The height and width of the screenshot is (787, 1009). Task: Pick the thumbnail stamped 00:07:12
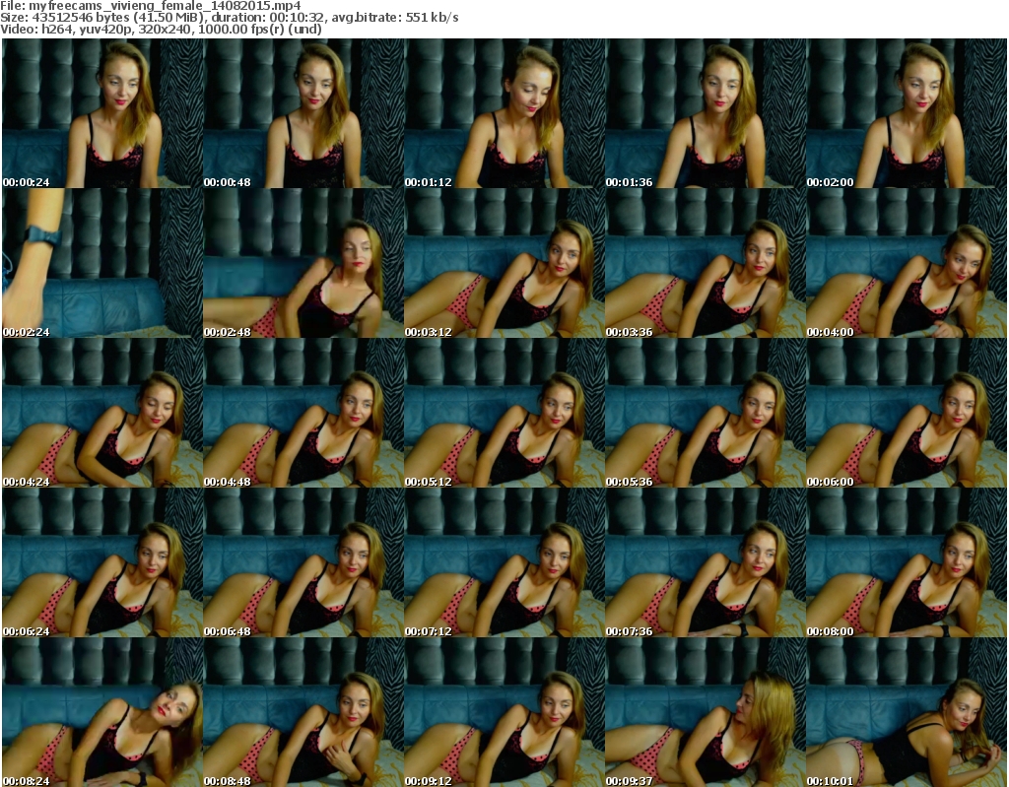coord(504,562)
